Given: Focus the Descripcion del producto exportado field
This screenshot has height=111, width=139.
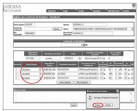Looking at the screenshot, I should click(95, 58).
